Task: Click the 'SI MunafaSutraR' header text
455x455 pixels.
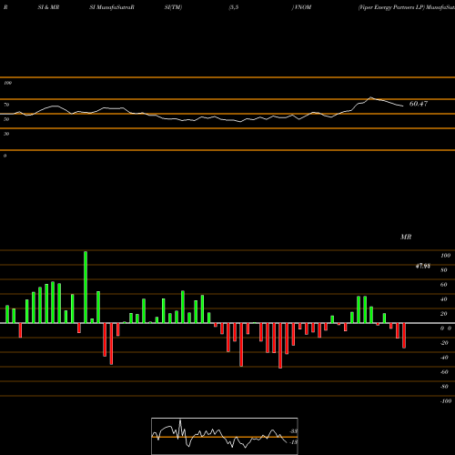Action: pos(112,7)
